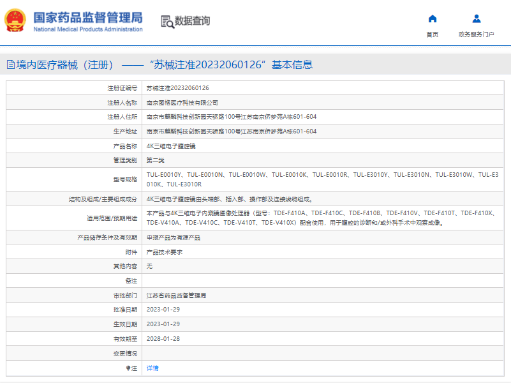Click the 备注 row label

[x=131, y=281]
